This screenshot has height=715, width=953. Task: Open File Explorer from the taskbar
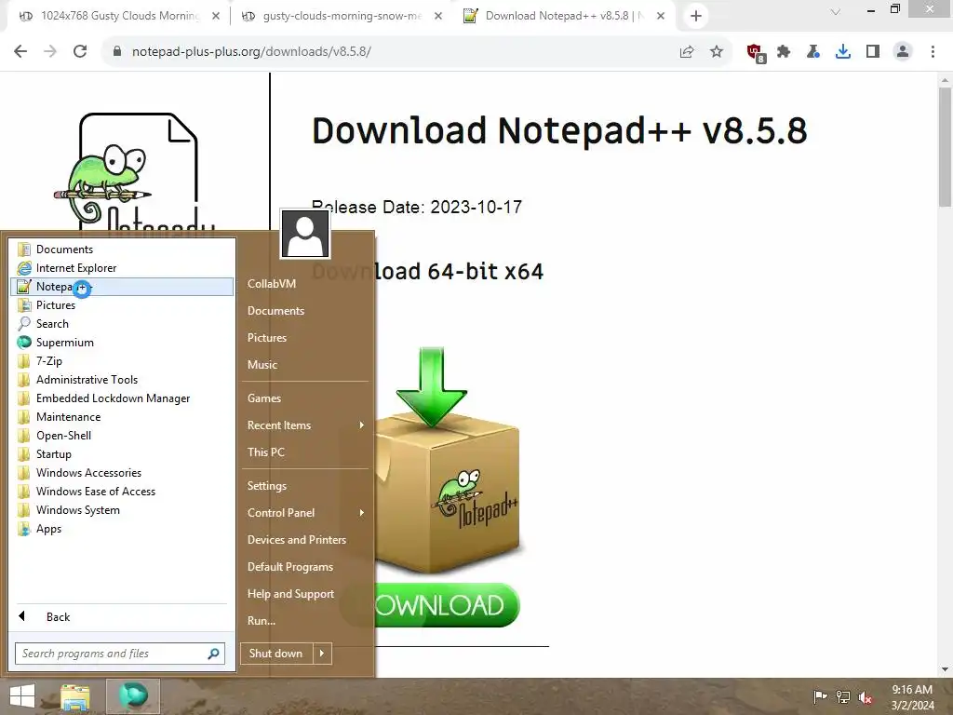pos(75,696)
